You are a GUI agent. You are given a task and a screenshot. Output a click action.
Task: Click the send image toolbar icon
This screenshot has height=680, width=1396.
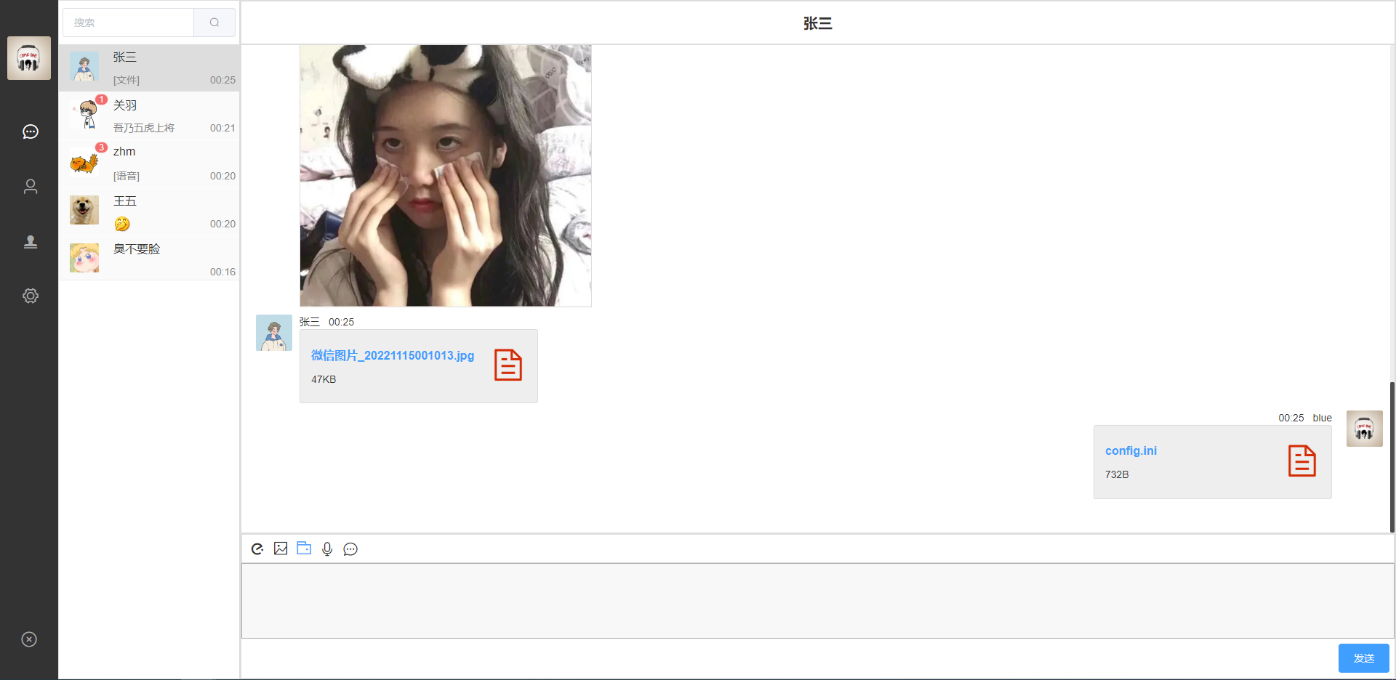point(281,549)
